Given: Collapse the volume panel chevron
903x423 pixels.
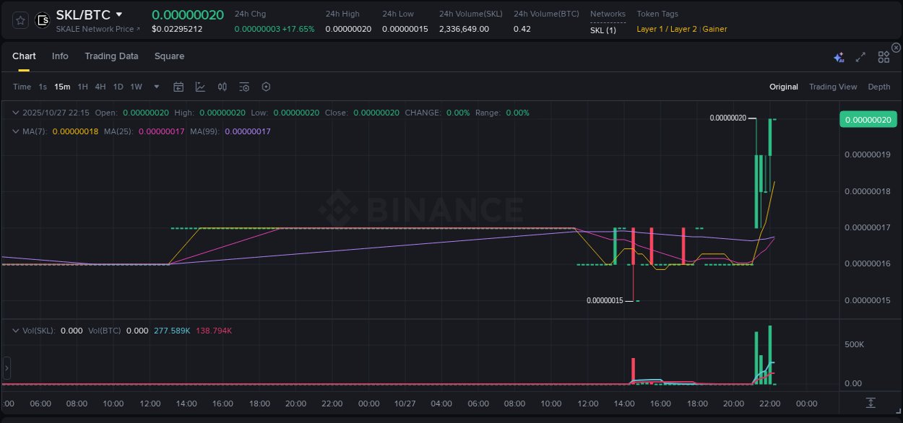Looking at the screenshot, I should click(16, 331).
